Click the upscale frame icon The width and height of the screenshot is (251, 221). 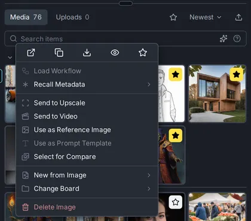[25, 103]
